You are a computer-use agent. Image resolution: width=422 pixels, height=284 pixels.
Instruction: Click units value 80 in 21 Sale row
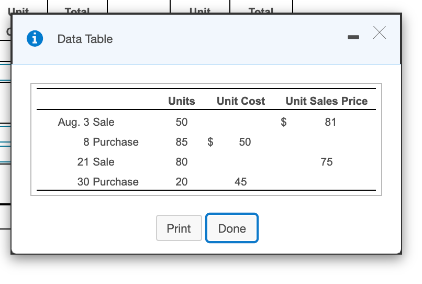[x=182, y=162]
